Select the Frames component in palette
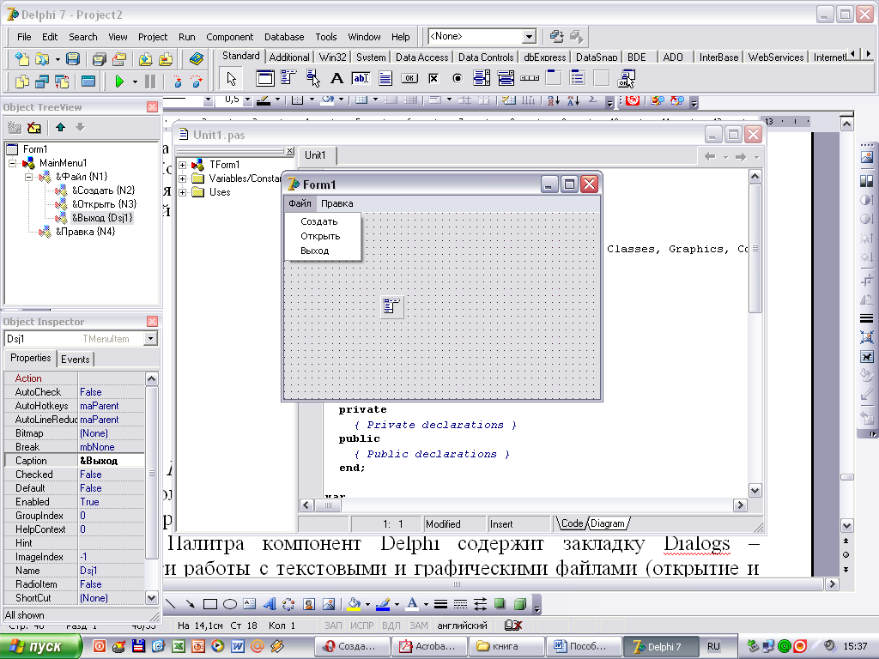Screen dimensions: 879x659 pos(265,78)
